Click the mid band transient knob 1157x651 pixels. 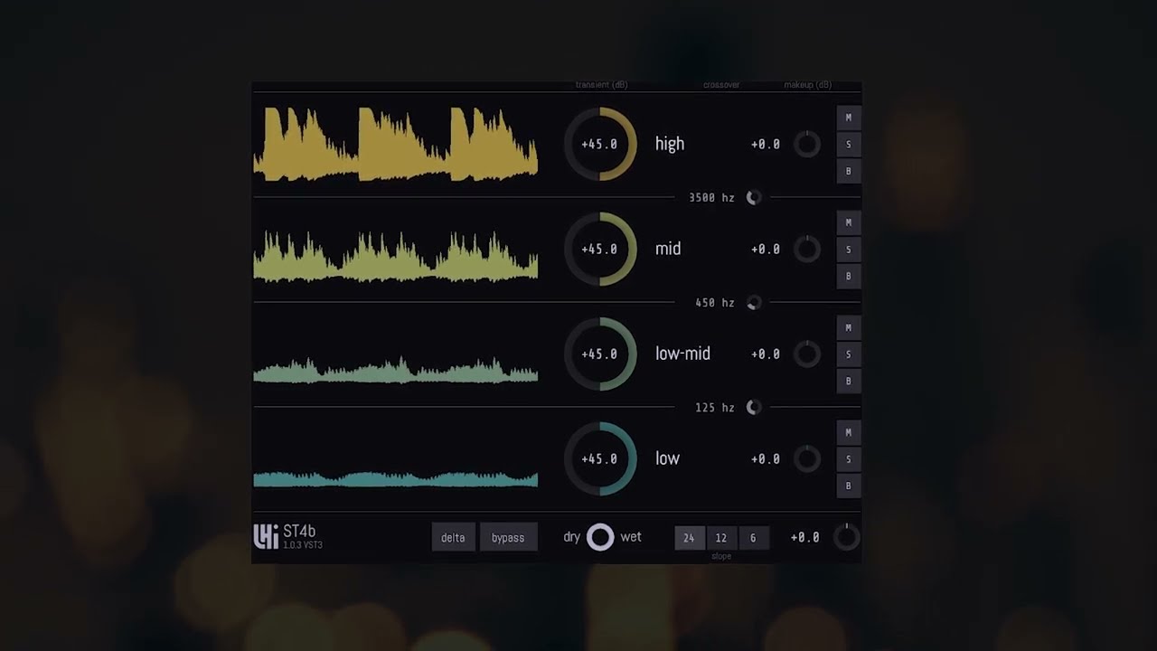click(600, 249)
